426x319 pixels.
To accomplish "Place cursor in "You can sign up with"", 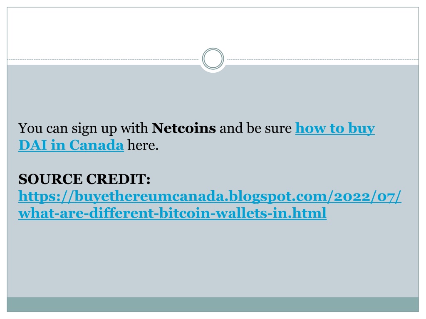I will coord(83,129).
